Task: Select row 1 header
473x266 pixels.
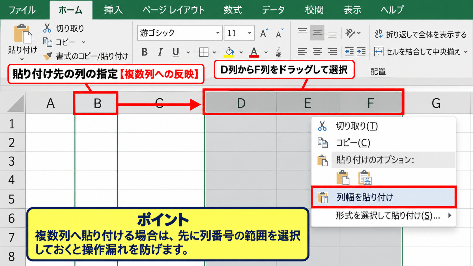Action: click(x=12, y=124)
